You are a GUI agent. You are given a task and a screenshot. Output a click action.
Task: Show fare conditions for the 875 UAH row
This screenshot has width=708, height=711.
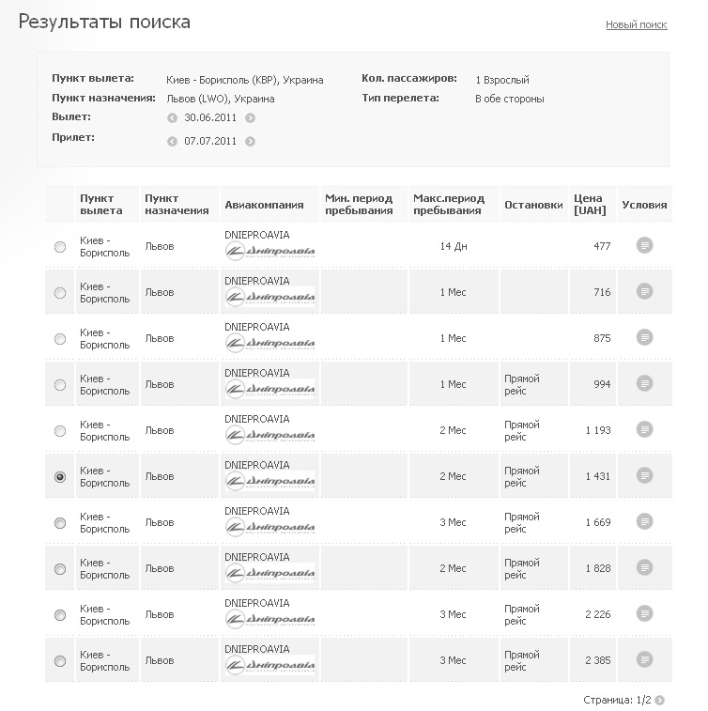coord(644,338)
